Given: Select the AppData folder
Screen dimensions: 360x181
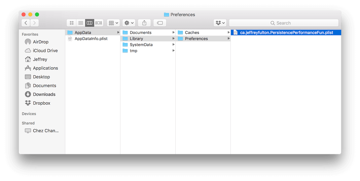Looking at the screenshot, I should click(x=93, y=32).
